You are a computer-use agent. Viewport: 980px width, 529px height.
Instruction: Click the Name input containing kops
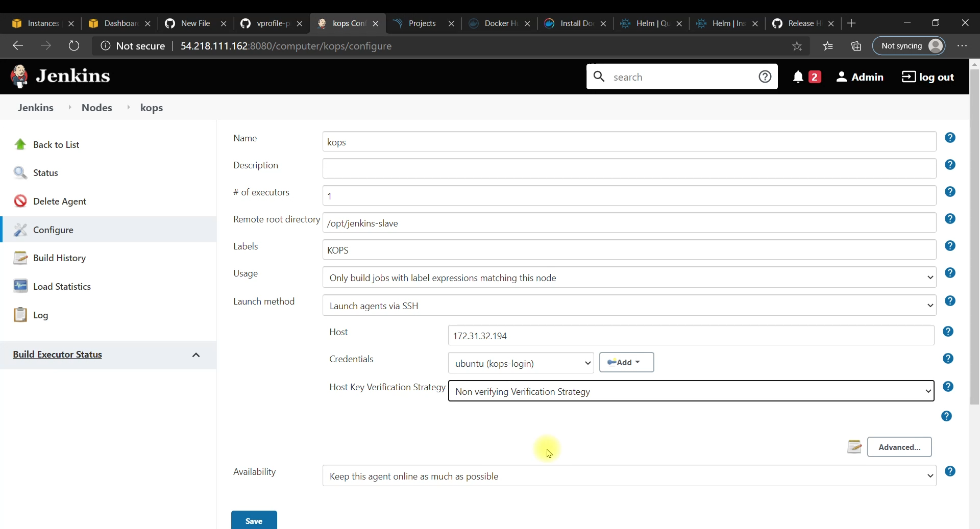coord(629,142)
